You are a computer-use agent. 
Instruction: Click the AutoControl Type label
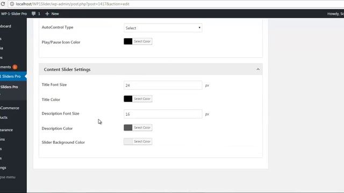[x=58, y=27]
